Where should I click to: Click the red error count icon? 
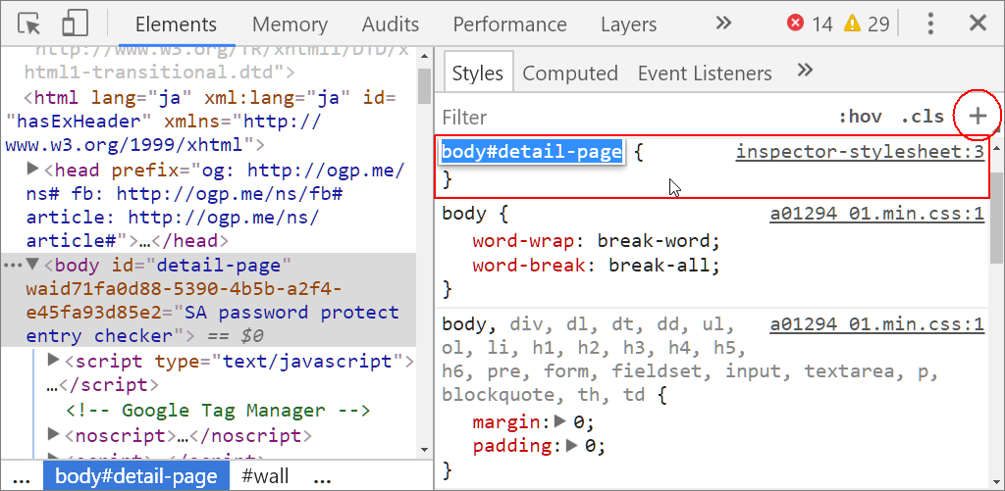[795, 24]
